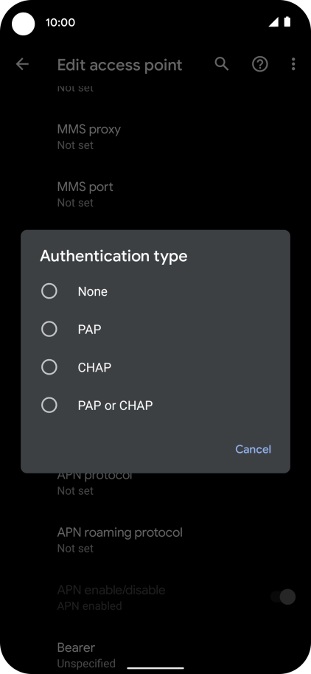The width and height of the screenshot is (311, 674).
Task: Select the None radio button
Action: (49, 291)
